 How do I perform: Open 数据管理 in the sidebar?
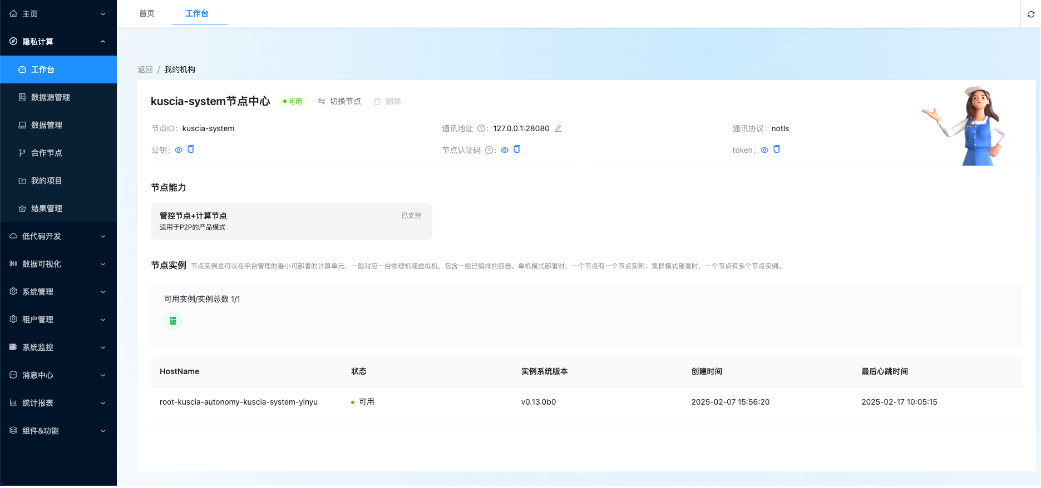(58, 125)
